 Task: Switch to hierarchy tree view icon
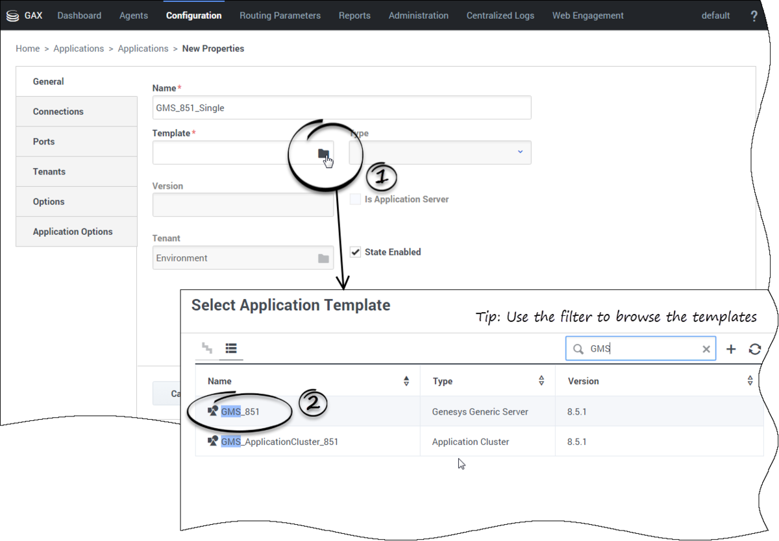[207, 348]
